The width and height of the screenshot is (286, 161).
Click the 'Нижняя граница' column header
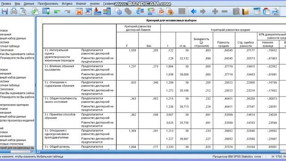point(268,44)
